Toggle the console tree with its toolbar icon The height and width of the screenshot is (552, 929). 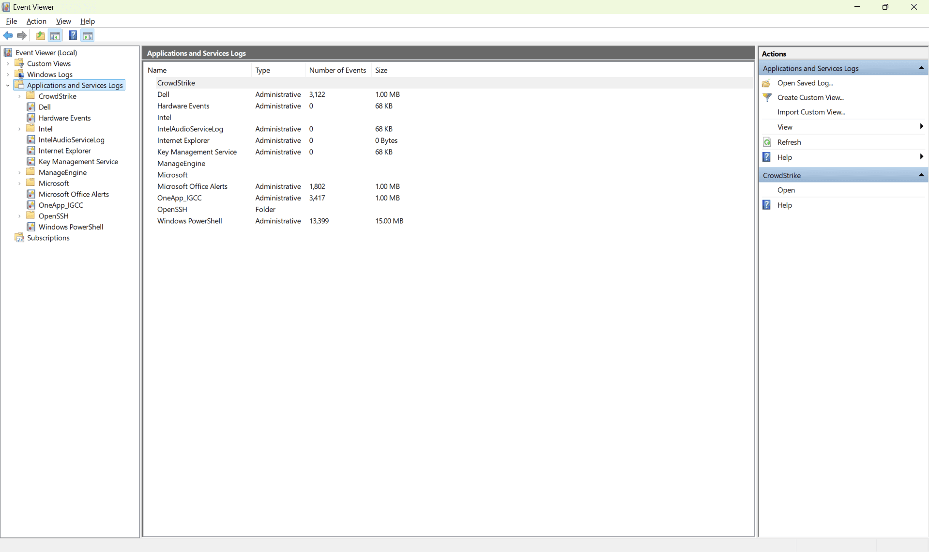(x=55, y=35)
